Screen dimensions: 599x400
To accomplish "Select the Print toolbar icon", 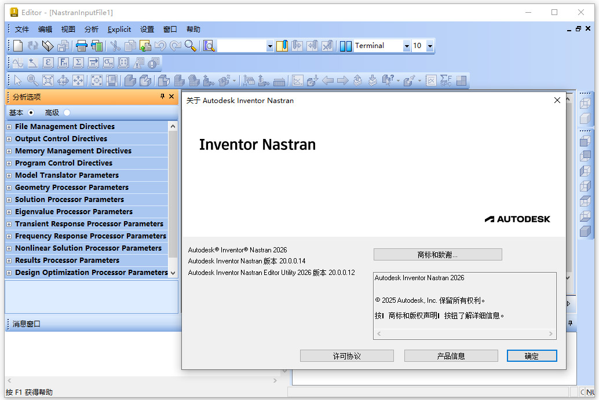I will point(81,46).
